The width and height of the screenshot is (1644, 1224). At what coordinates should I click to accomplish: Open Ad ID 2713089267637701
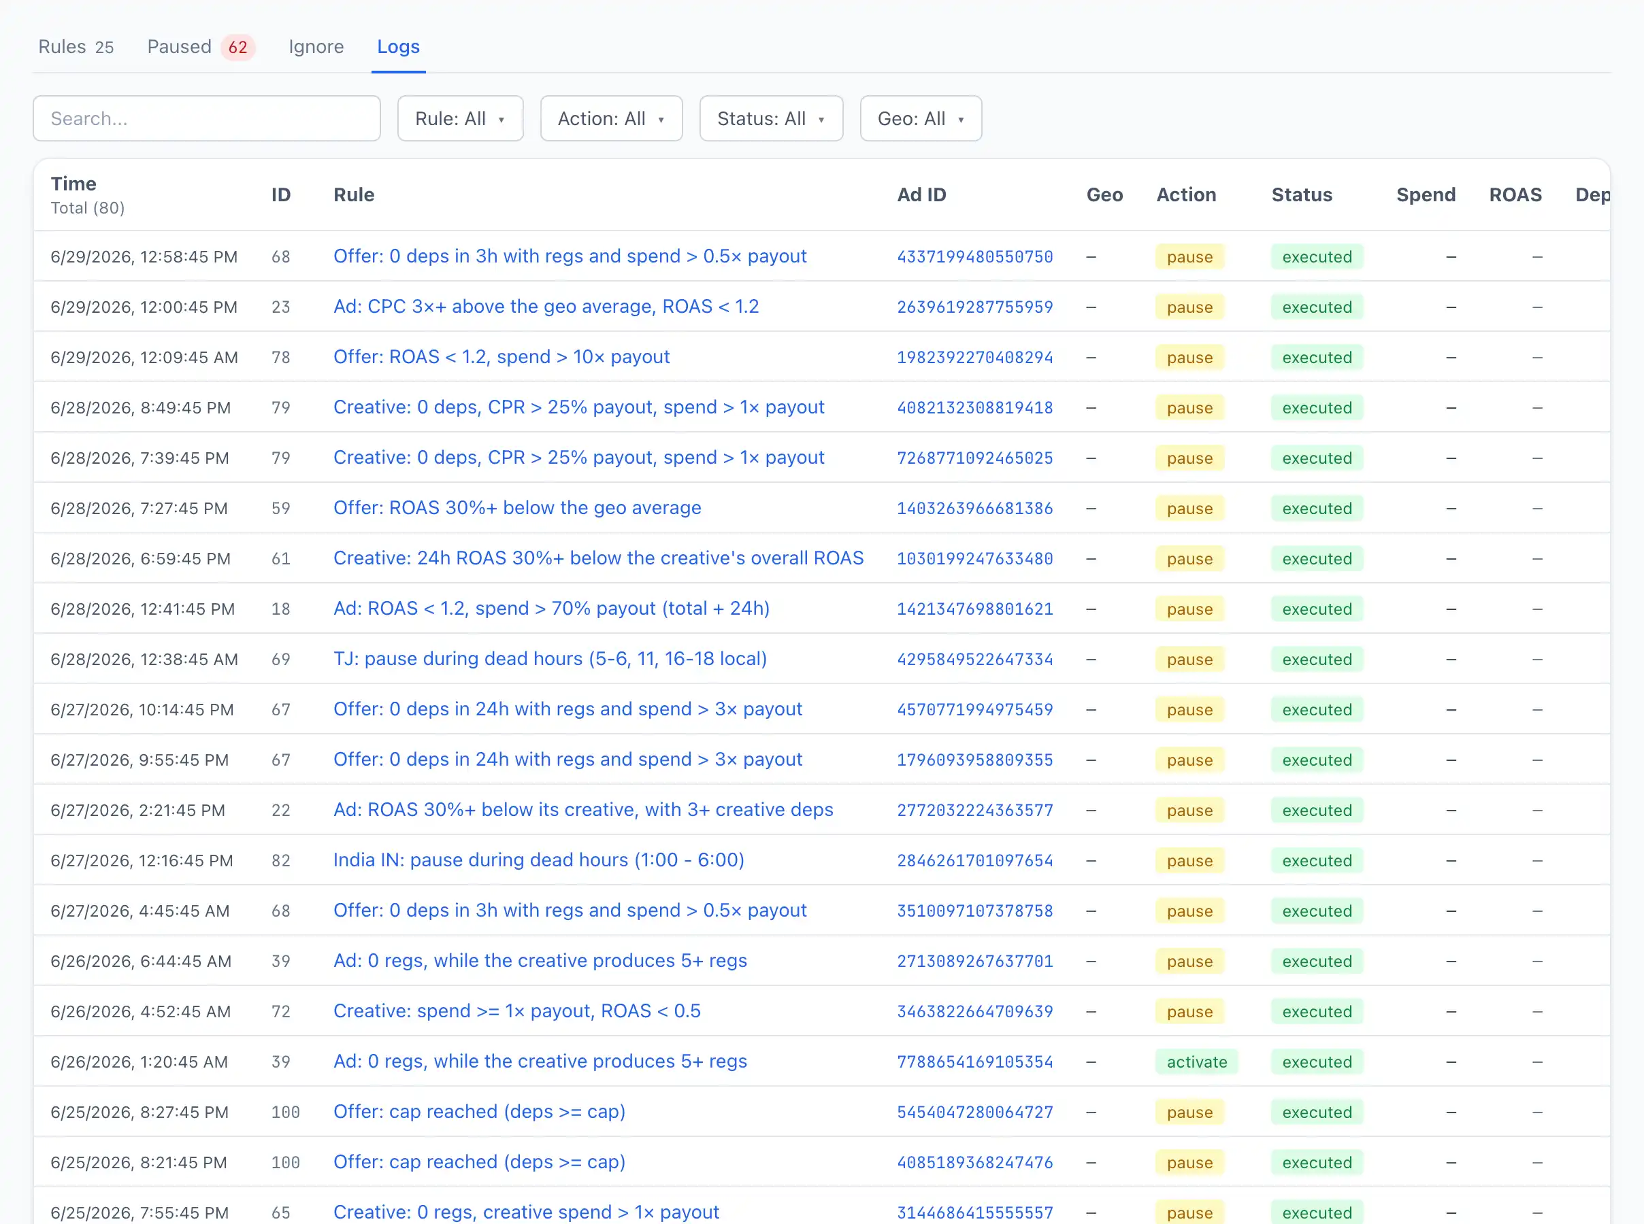tap(974, 962)
